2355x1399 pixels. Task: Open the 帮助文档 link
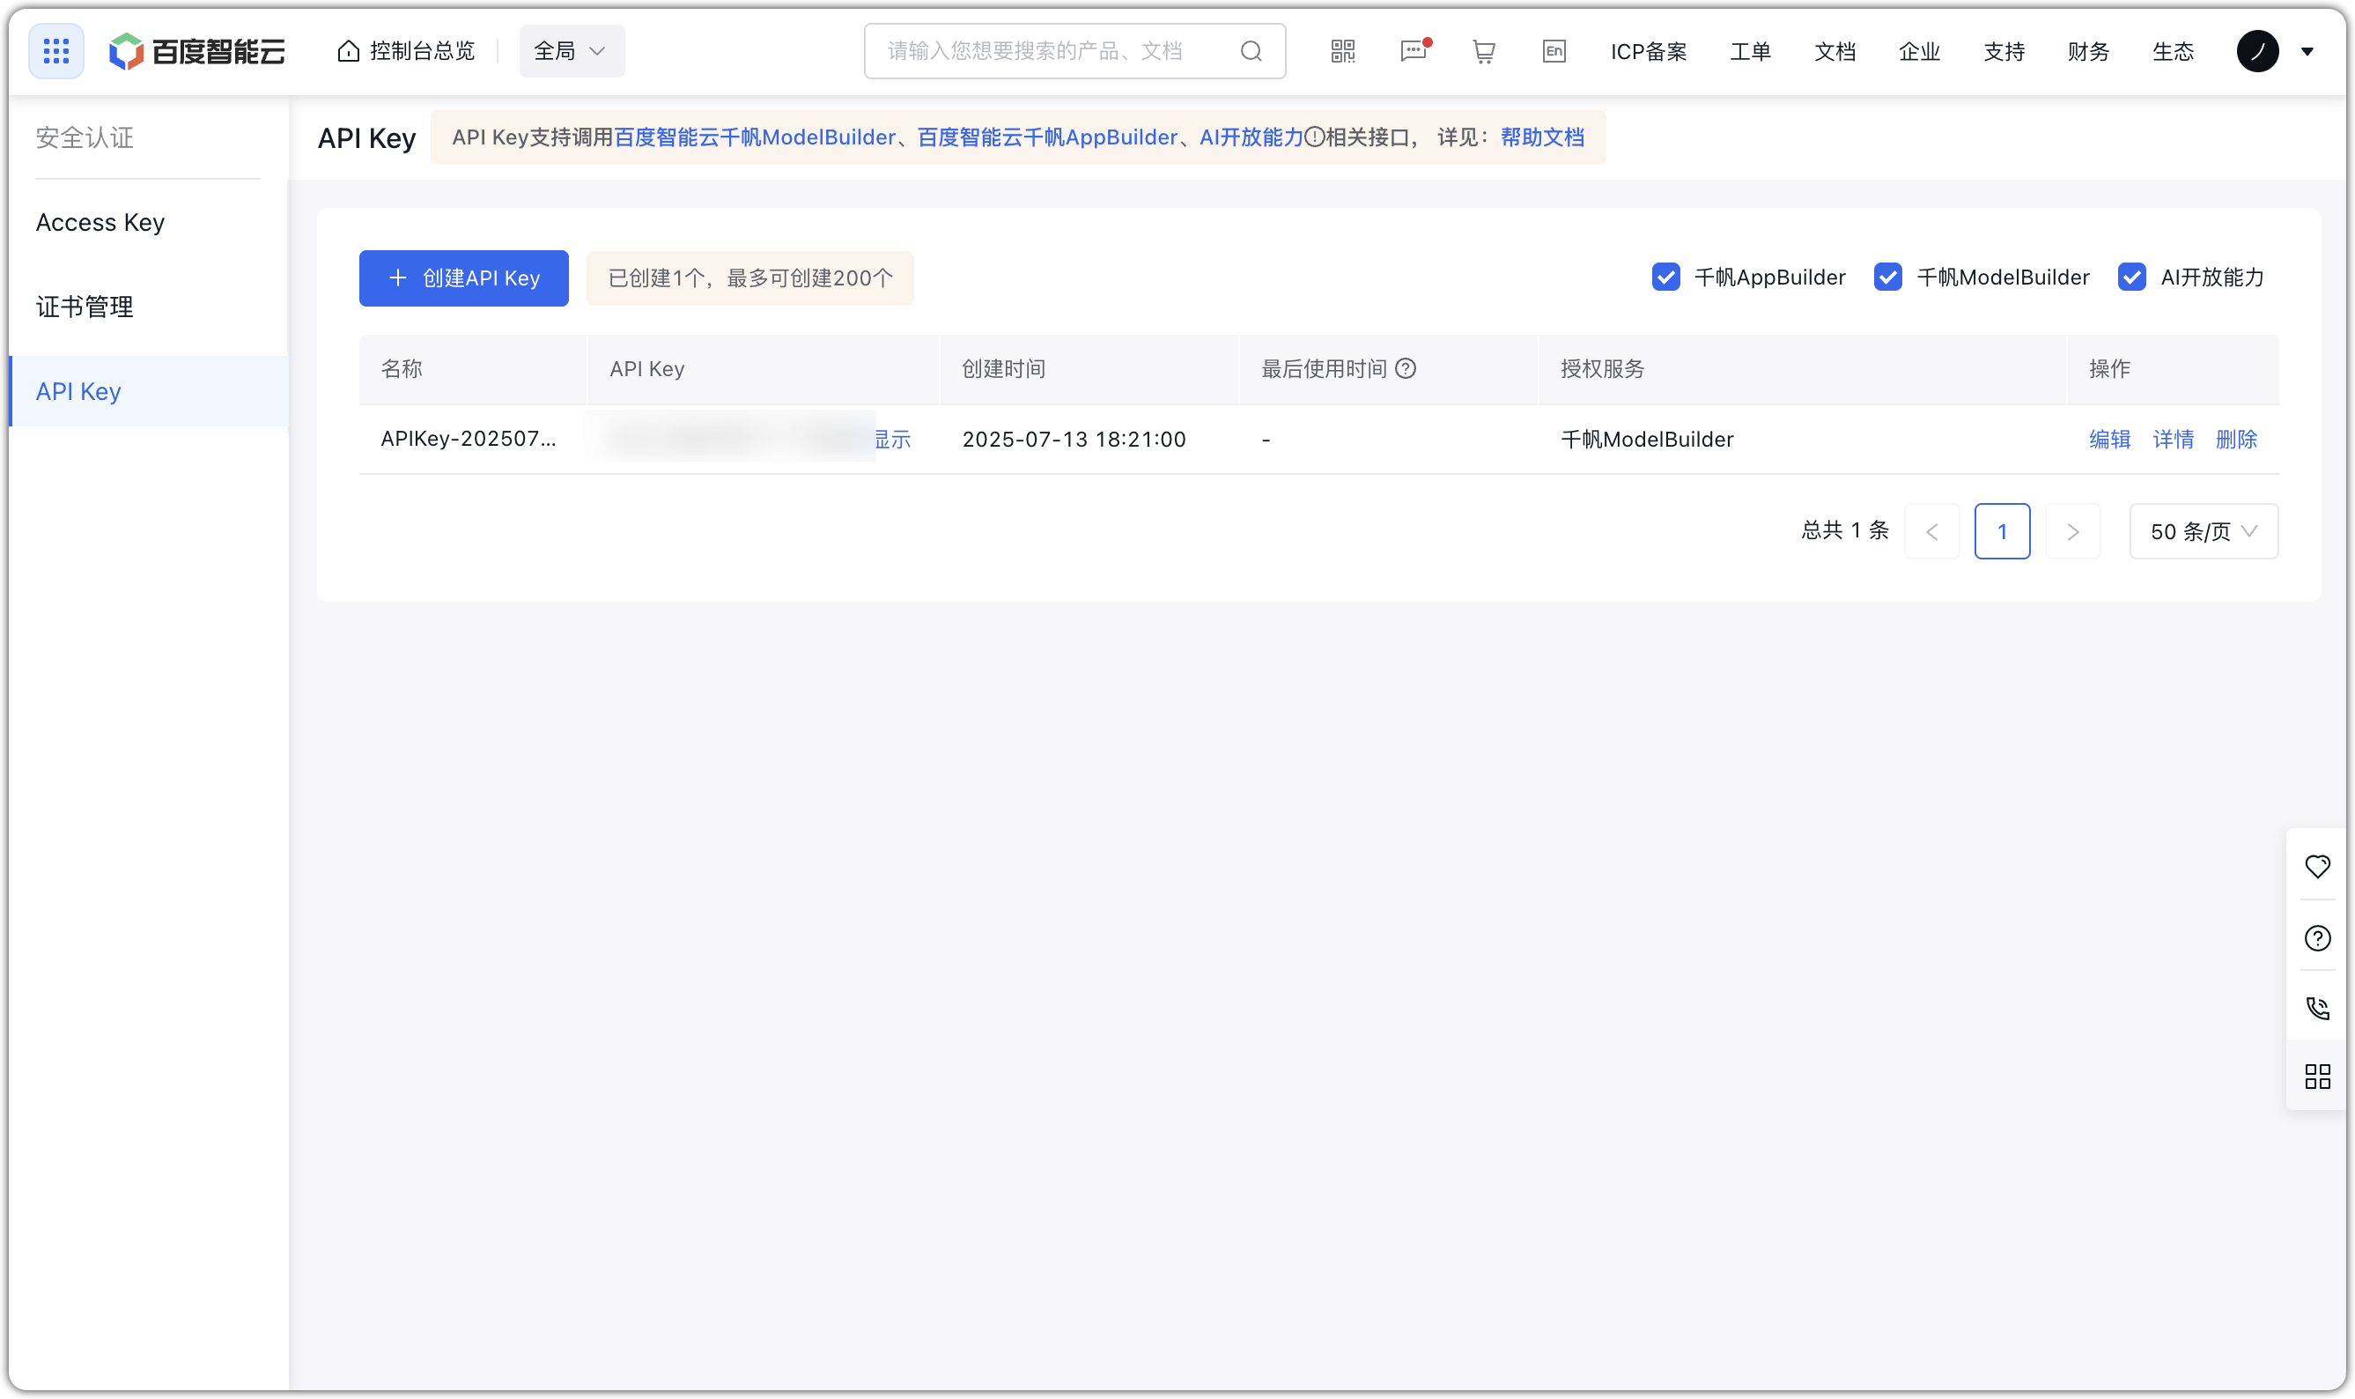pos(1540,137)
